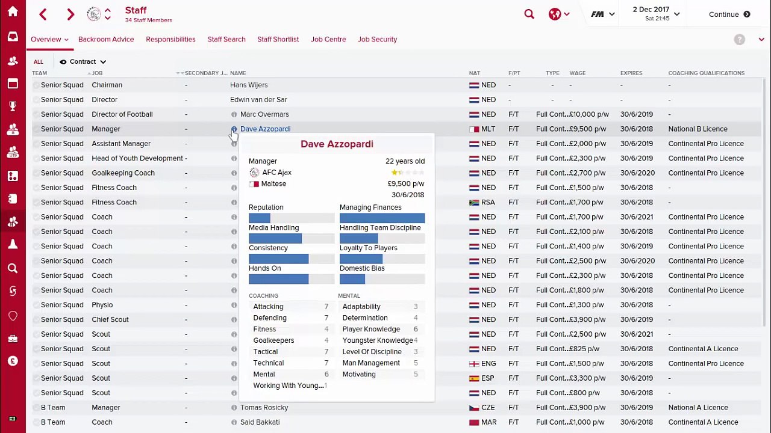Click the Reputation bar in popup
Screen dimensions: 771x433
click(292, 218)
